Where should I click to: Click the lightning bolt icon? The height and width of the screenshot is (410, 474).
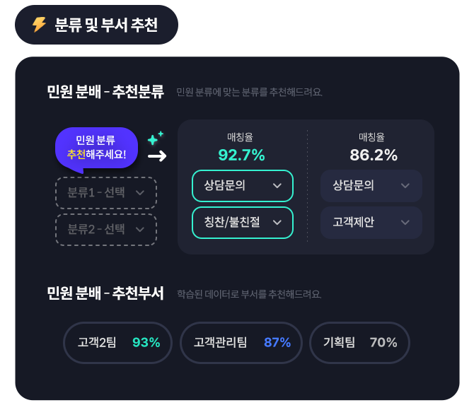tap(40, 25)
